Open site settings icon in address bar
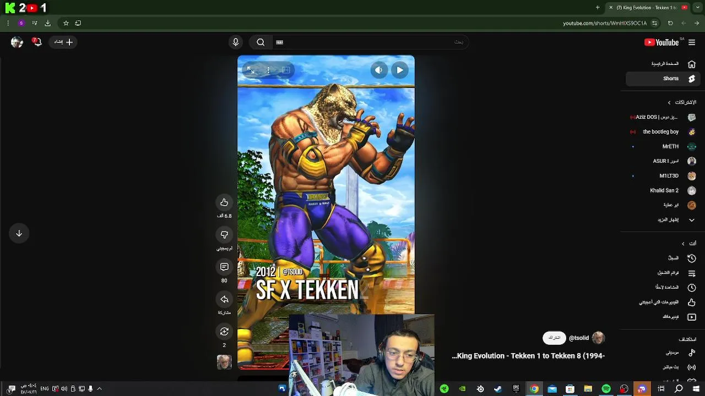 click(654, 23)
